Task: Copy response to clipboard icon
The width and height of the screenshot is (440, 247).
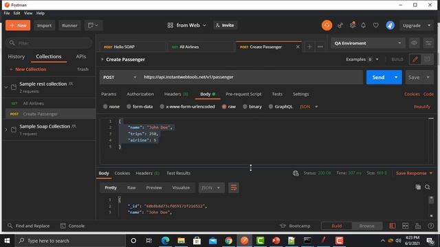Action: 418,187
